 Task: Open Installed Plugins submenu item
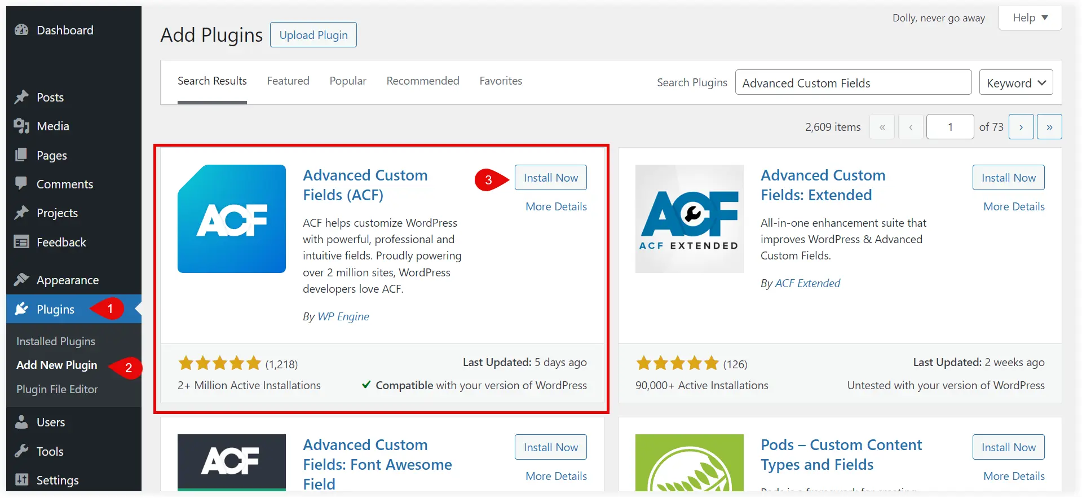(56, 341)
